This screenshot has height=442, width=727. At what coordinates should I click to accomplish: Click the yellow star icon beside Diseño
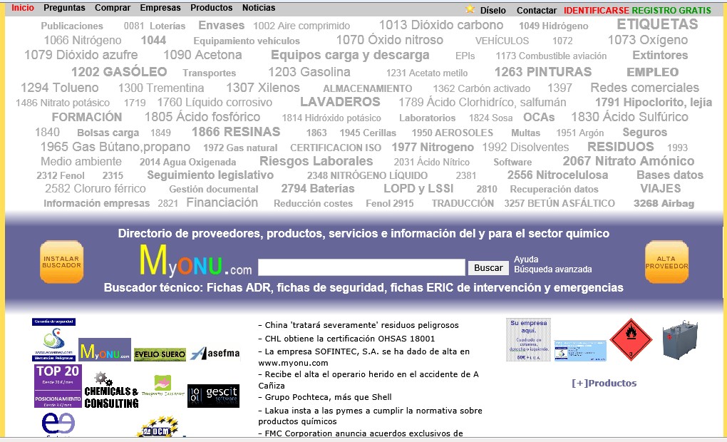(x=470, y=10)
